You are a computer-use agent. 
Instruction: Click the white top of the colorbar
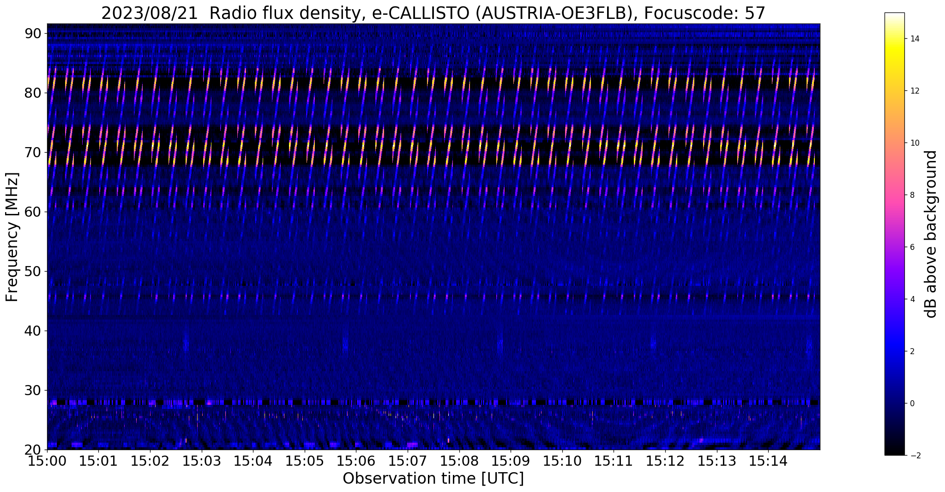pyautogui.click(x=894, y=15)
